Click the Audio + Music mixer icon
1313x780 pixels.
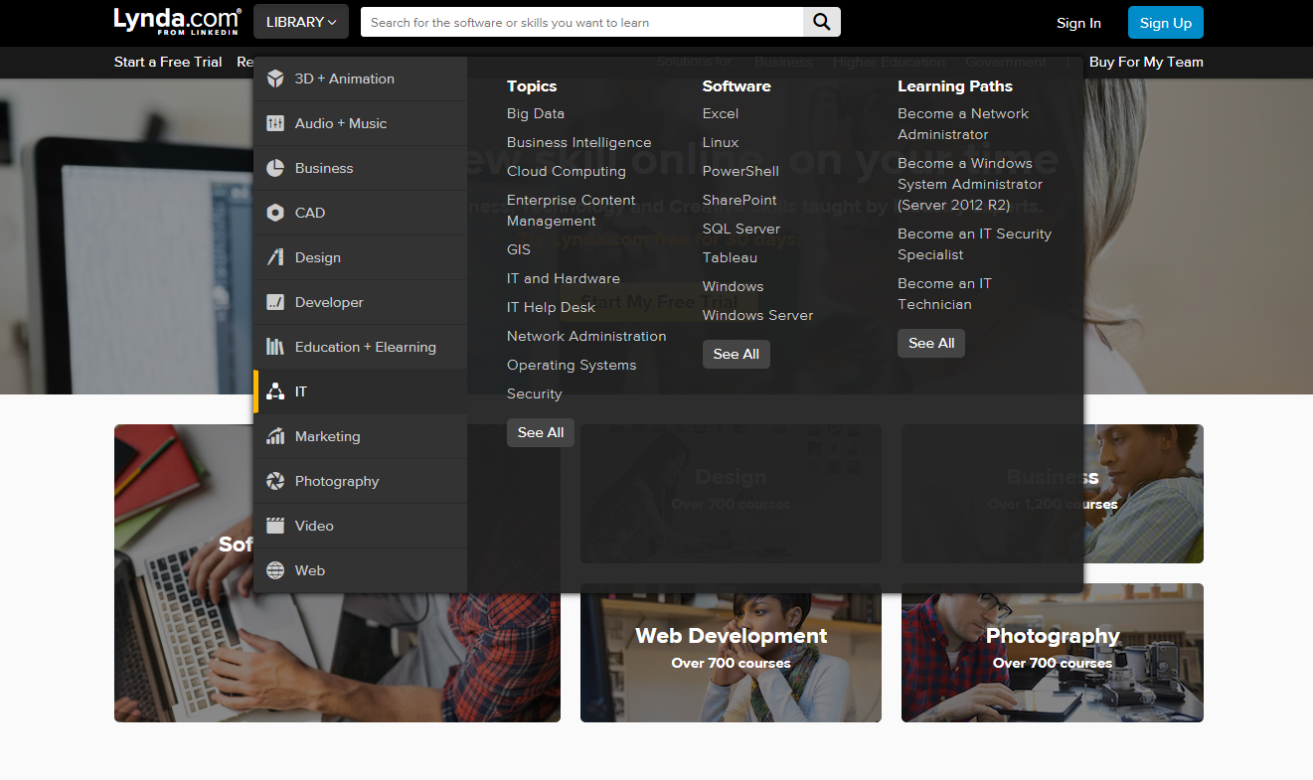pos(275,123)
